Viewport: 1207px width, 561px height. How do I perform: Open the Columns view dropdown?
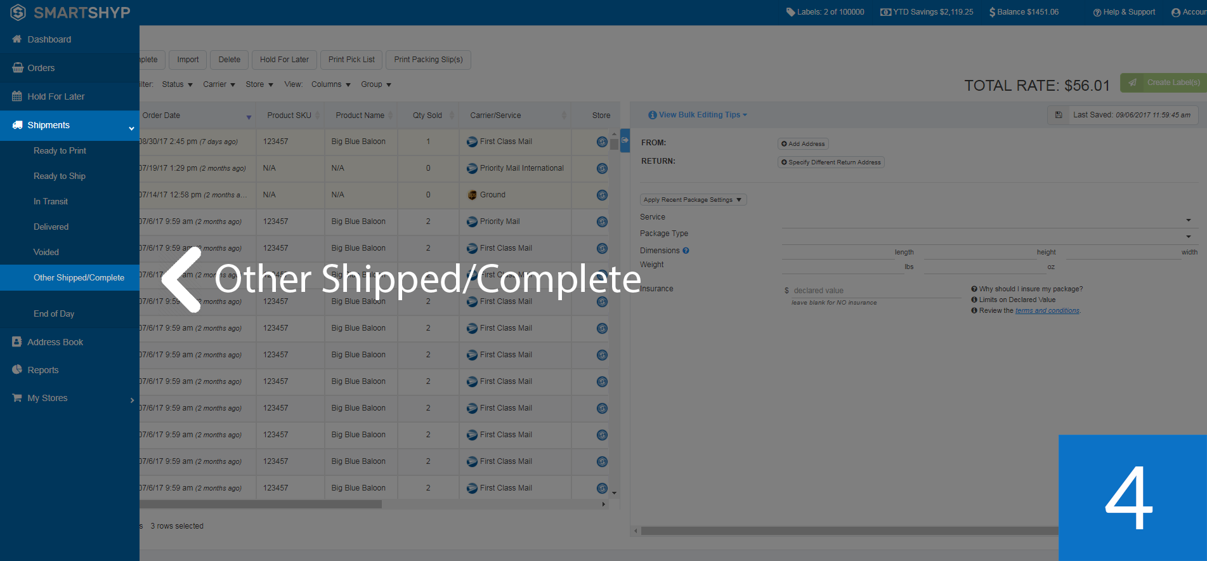pyautogui.click(x=330, y=84)
